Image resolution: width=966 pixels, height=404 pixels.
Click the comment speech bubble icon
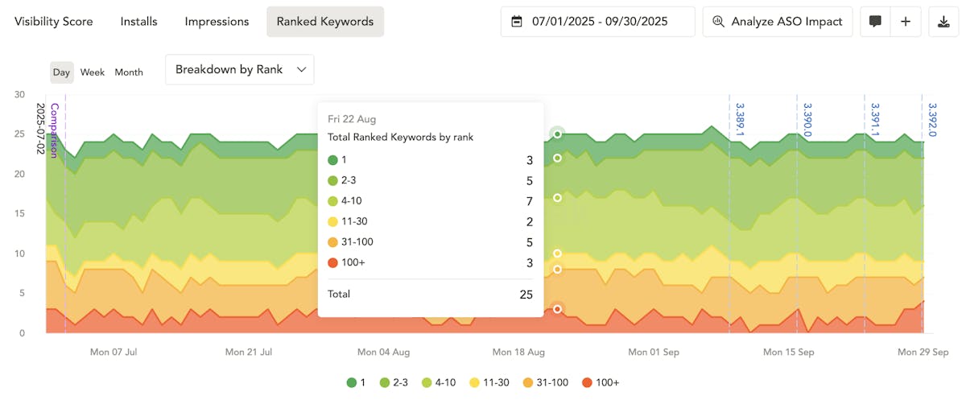875,22
